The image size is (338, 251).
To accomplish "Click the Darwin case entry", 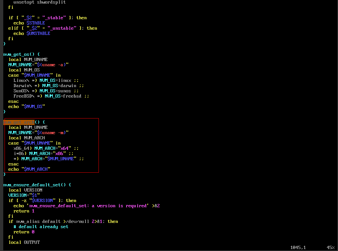I will tap(48, 86).
